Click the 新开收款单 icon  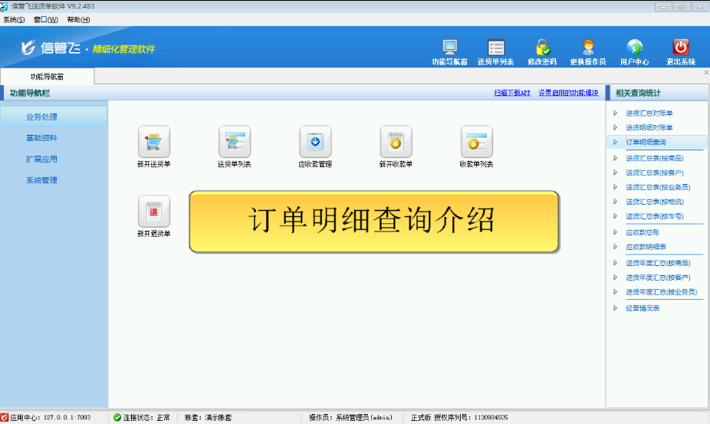(396, 142)
